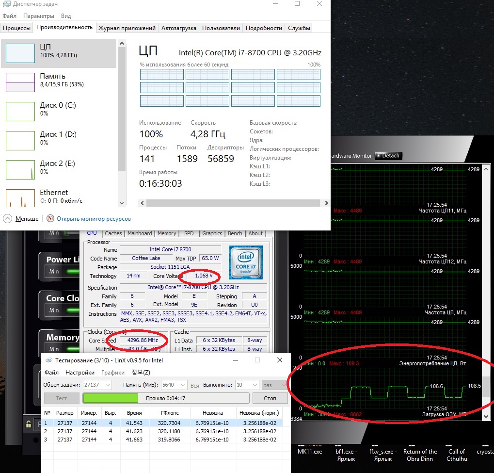The height and width of the screenshot is (473, 494).
Task: Switch to CPU-Z Mainboard tab
Action: click(x=140, y=234)
